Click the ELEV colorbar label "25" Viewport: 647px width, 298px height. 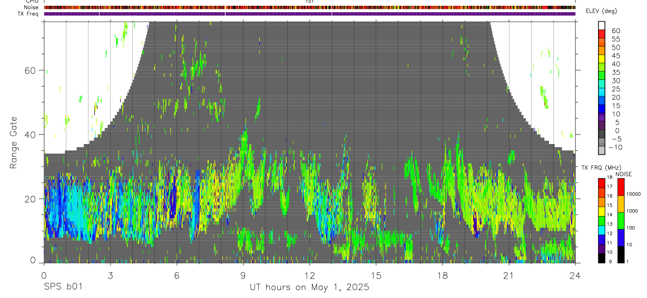pos(615,89)
